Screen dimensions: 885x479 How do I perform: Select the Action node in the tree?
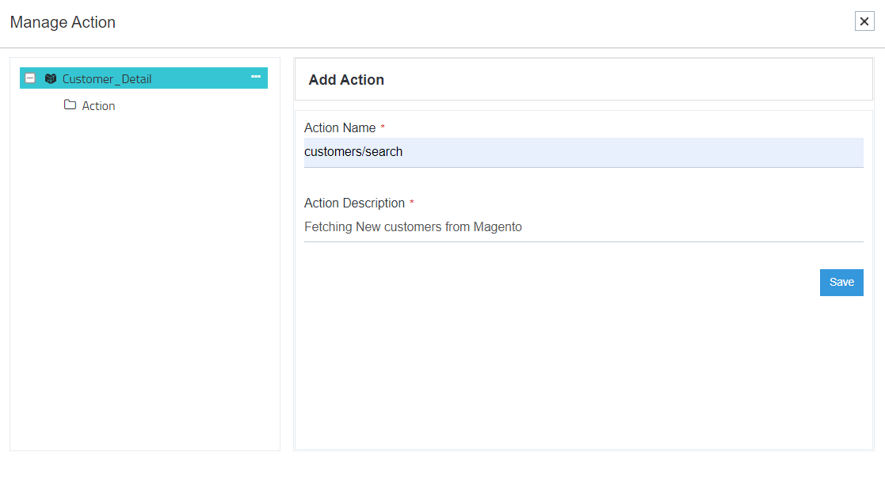(x=98, y=106)
